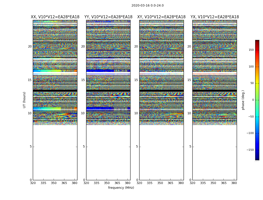This screenshot has height=200, width=263.
Task: Click the 320 frequency tick under the XX panel
Action: click(x=33, y=183)
